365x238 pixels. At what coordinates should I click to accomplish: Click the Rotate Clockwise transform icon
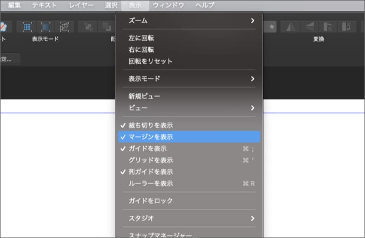pyautogui.click(x=347, y=26)
